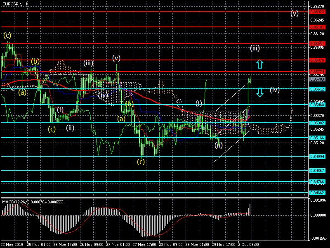
Task: Select the cyan 0.84662 price level tag
Action: 318,193
